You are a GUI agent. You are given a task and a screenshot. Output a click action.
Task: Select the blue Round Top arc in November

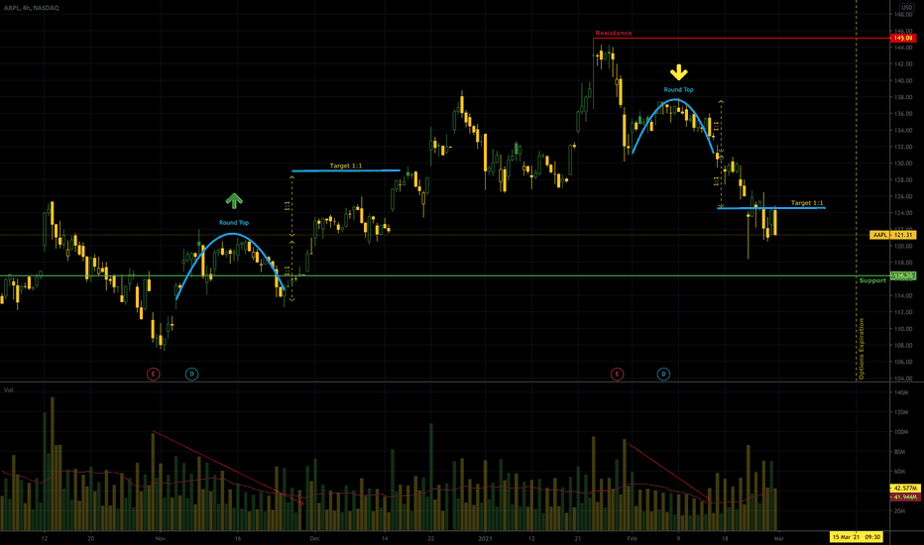234,234
